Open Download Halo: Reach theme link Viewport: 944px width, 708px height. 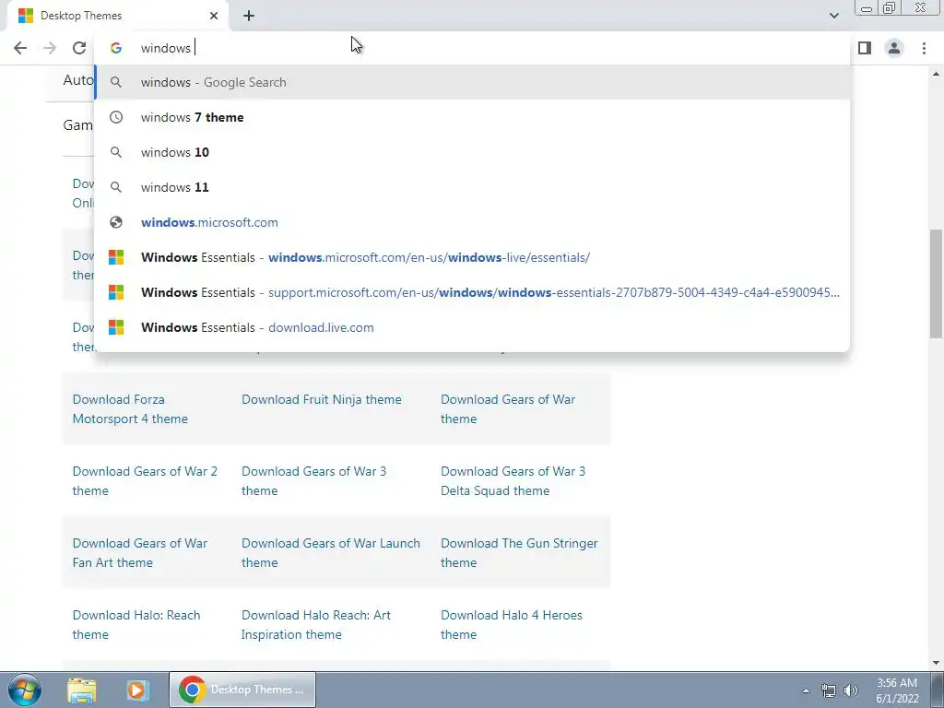click(136, 624)
